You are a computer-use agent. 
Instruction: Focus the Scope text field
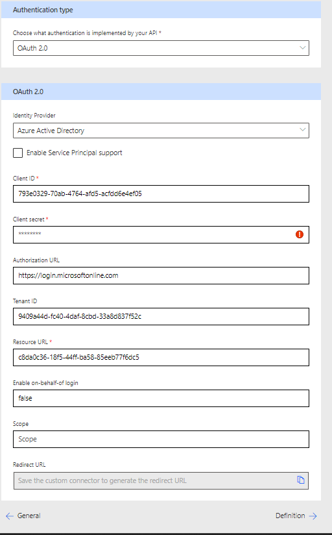point(161,439)
